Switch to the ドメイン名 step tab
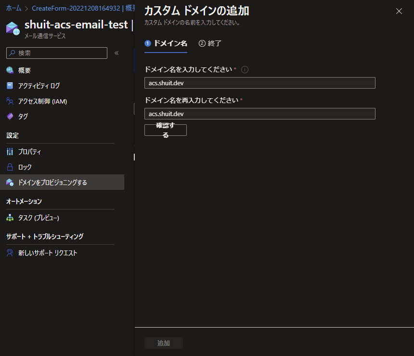 tap(166, 43)
